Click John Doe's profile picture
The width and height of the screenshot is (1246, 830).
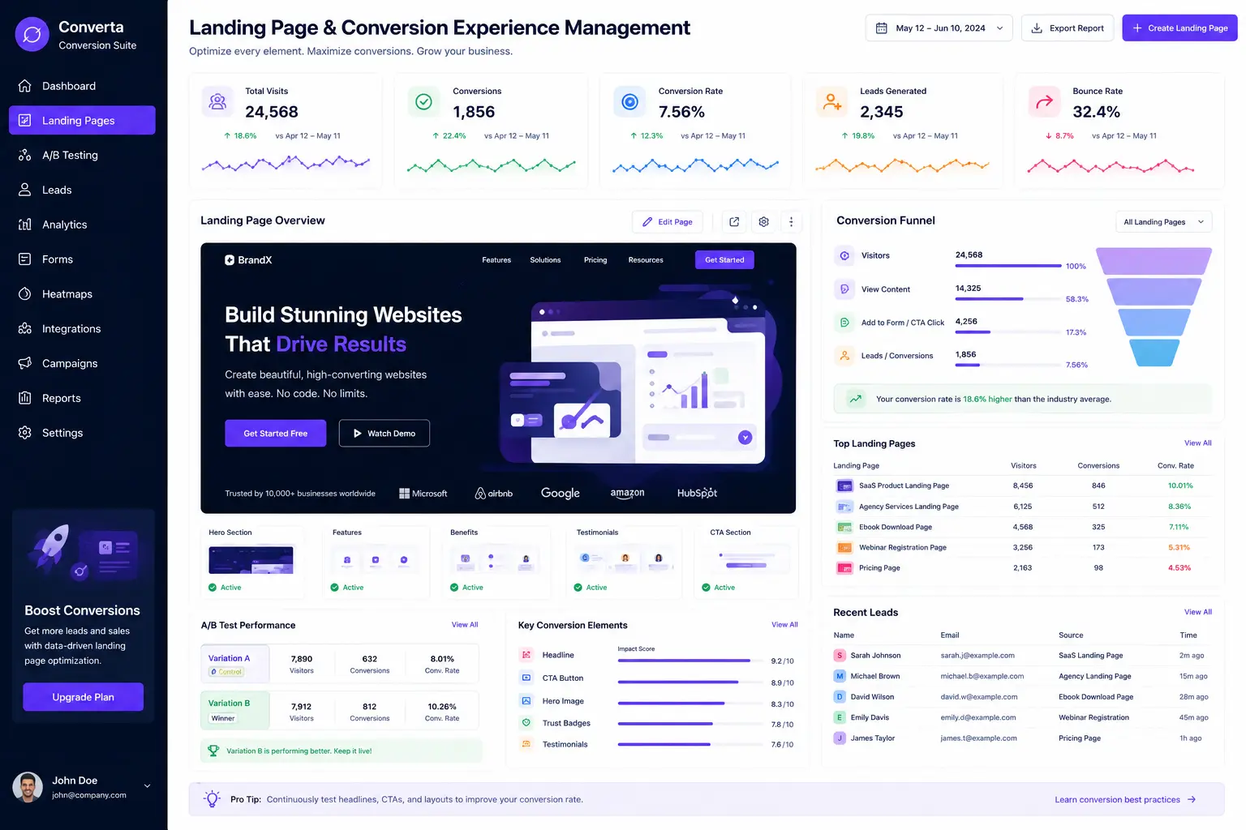click(x=28, y=787)
